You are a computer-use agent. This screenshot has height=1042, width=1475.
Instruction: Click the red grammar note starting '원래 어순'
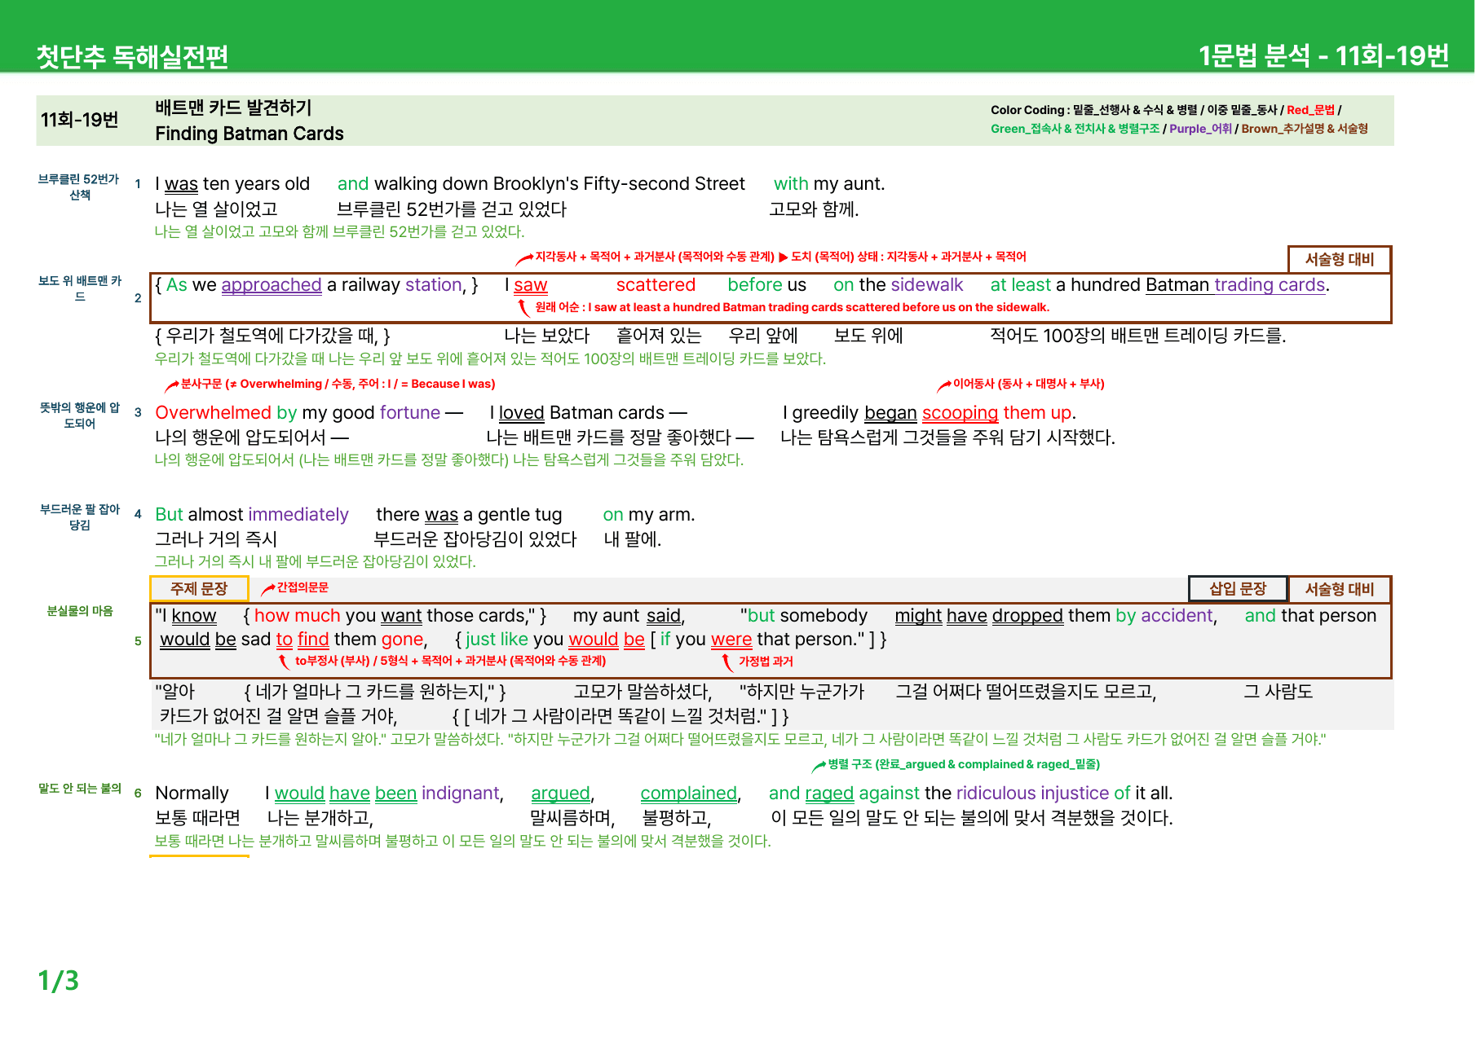click(x=792, y=307)
